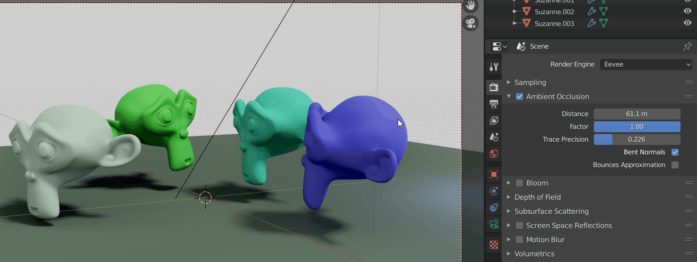Open the Render properties tab
This screenshot has height=262, width=697.
[494, 87]
